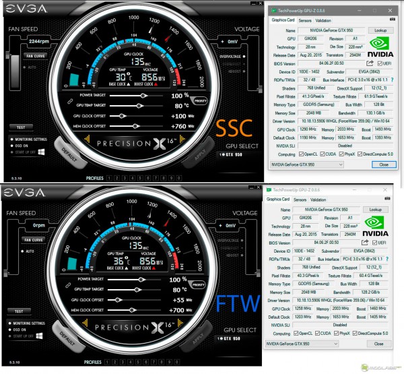This screenshot has width=404, height=374.
Task: Select GTX 950 under GPU SELECT in lower Precision X
Action: 228,338
